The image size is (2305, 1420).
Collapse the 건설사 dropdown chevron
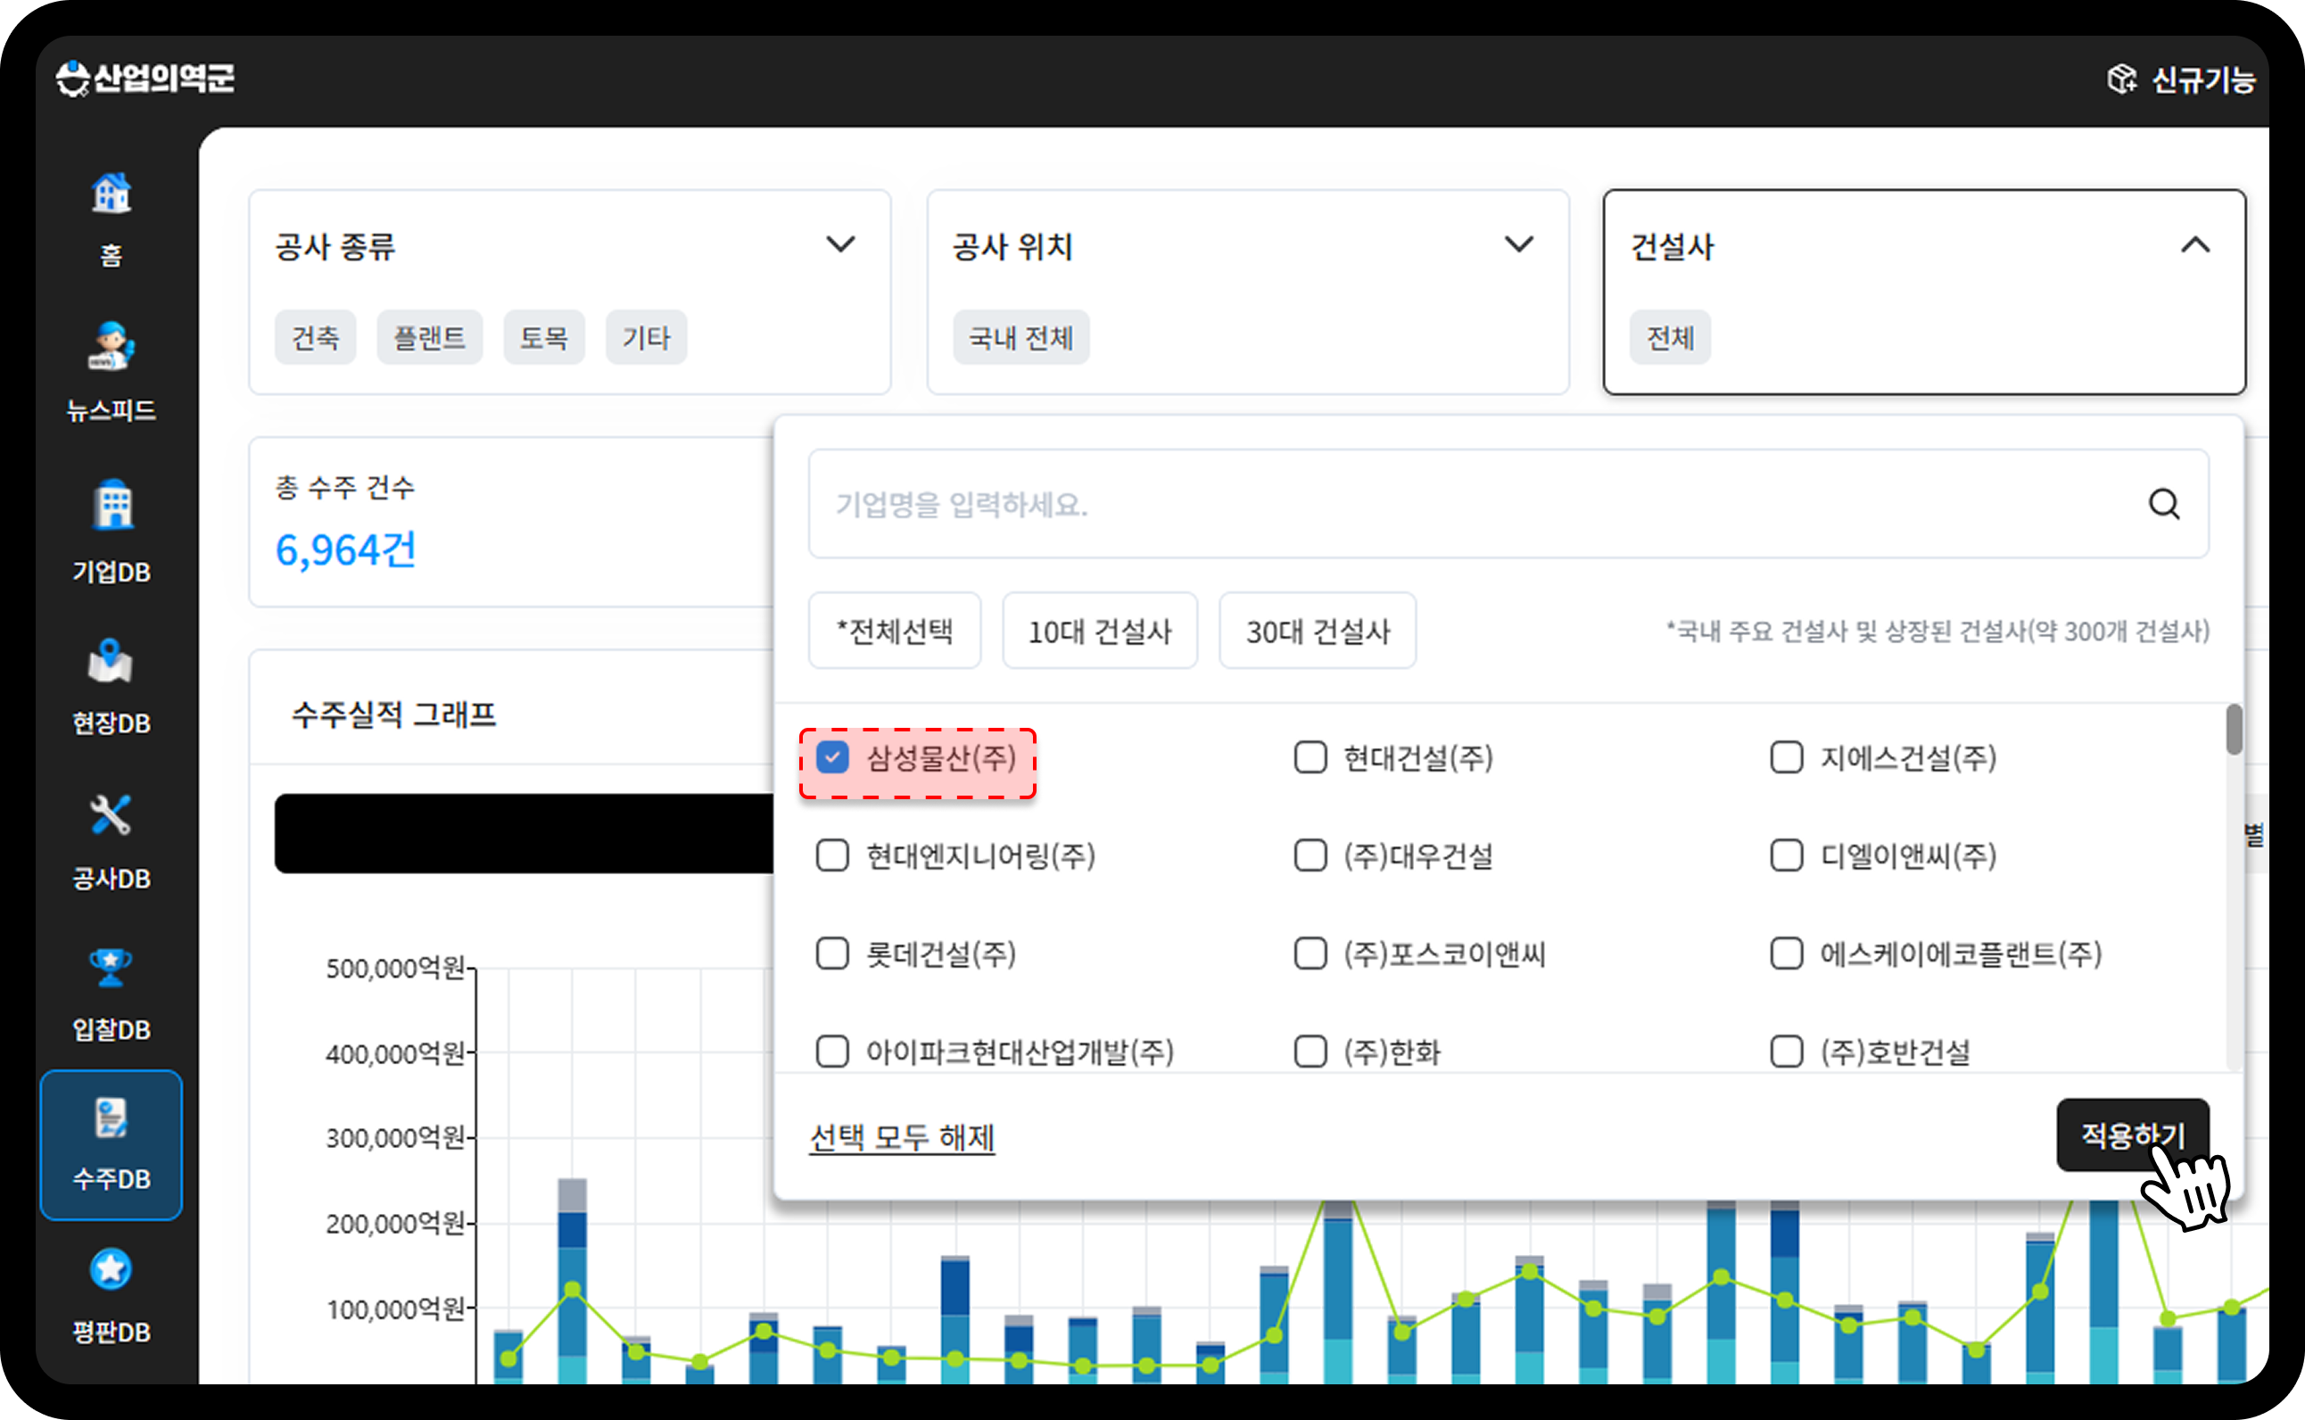(x=2195, y=245)
